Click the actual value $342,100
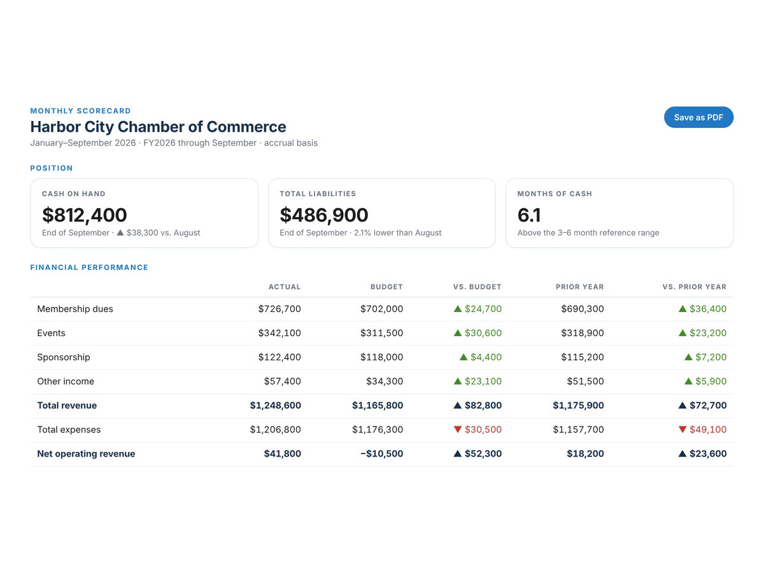The height and width of the screenshot is (573, 764). coord(279,333)
